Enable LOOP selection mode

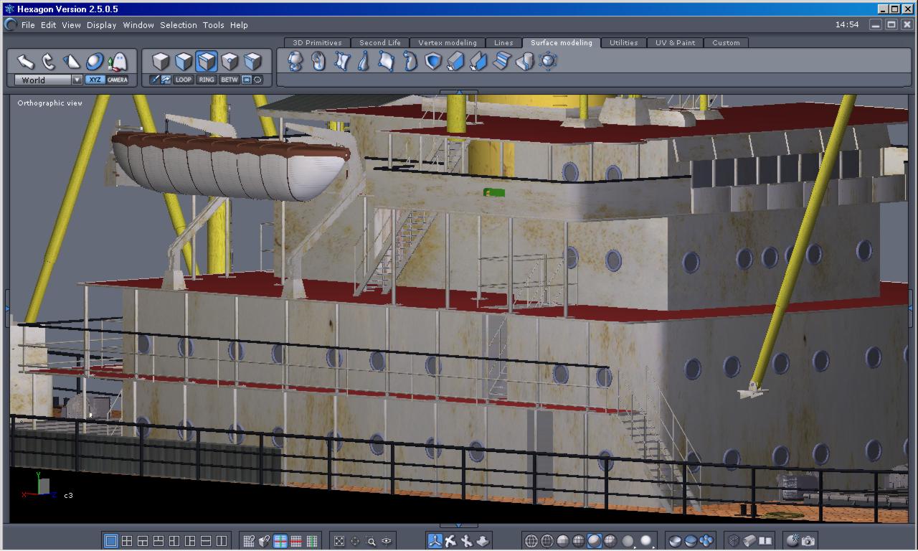pos(184,80)
